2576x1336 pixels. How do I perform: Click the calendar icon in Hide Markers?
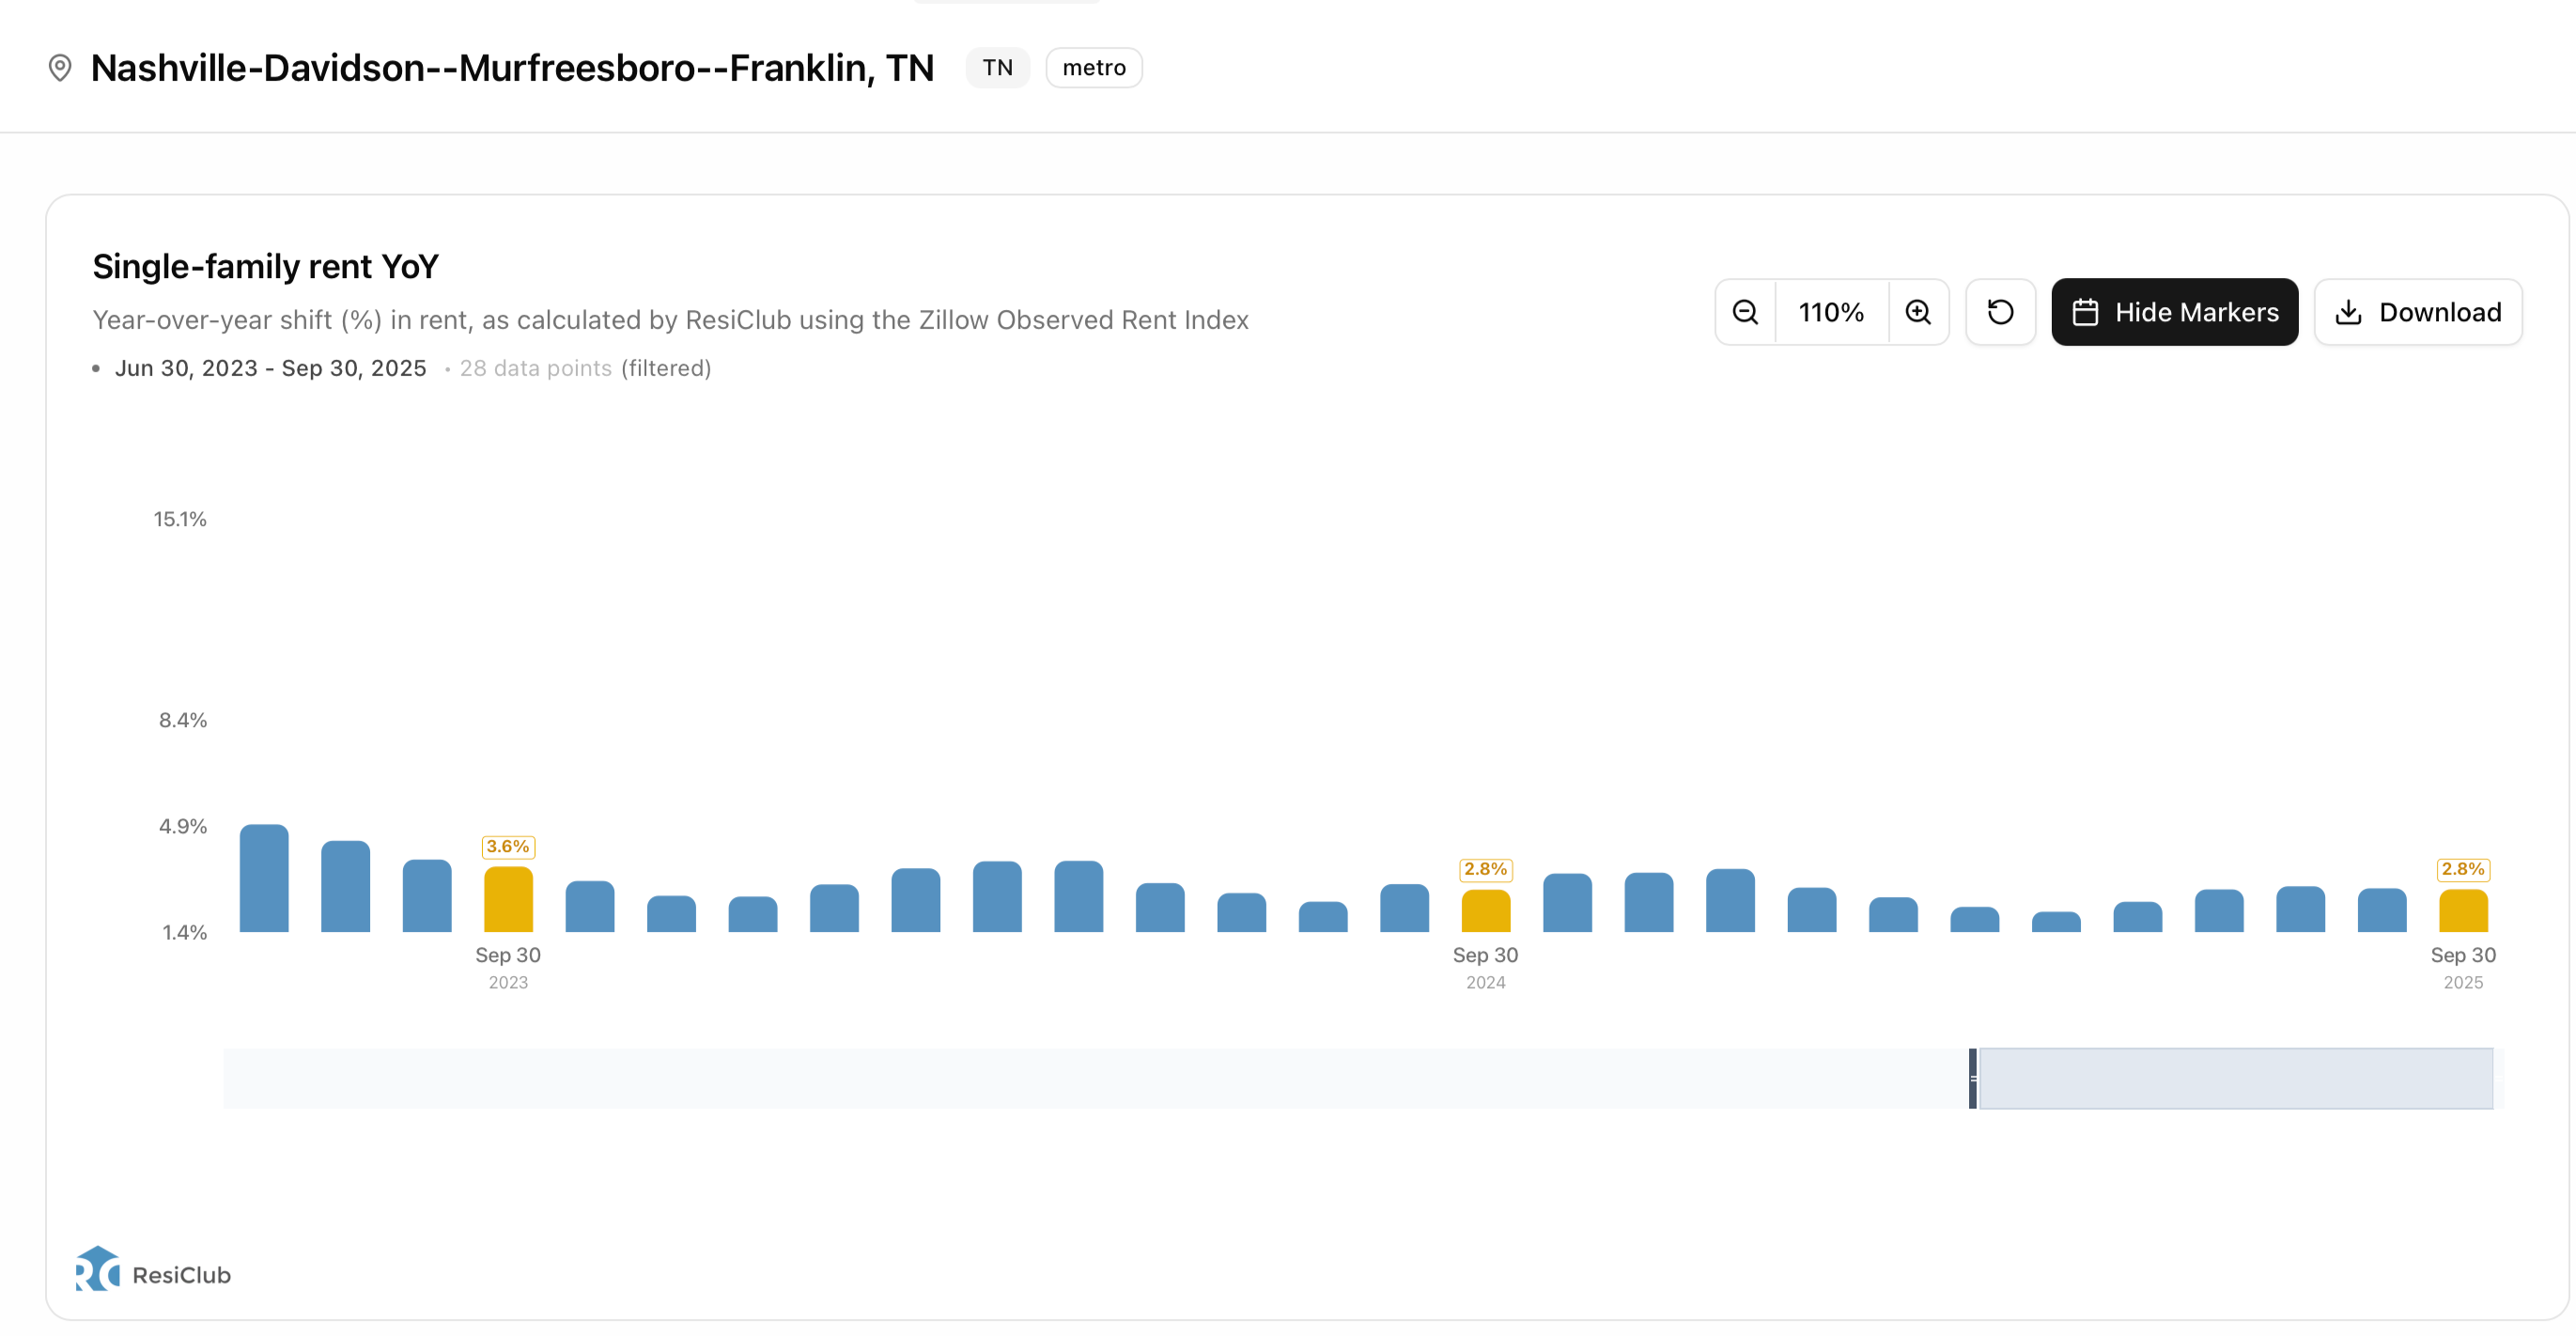click(2085, 312)
